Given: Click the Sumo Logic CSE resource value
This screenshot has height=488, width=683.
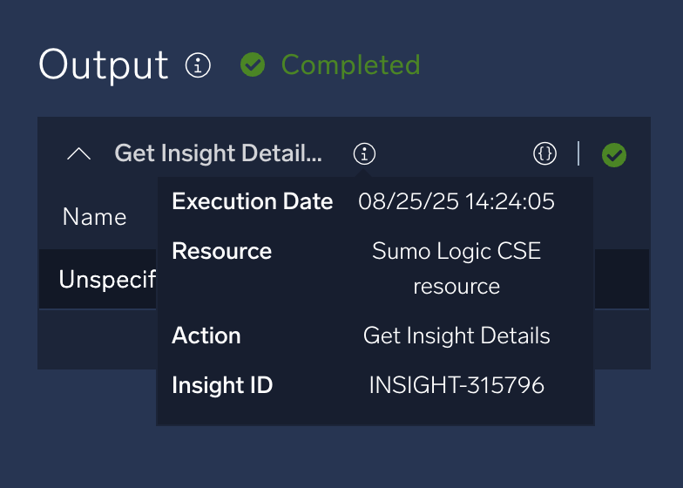Looking at the screenshot, I should pyautogui.click(x=456, y=268).
